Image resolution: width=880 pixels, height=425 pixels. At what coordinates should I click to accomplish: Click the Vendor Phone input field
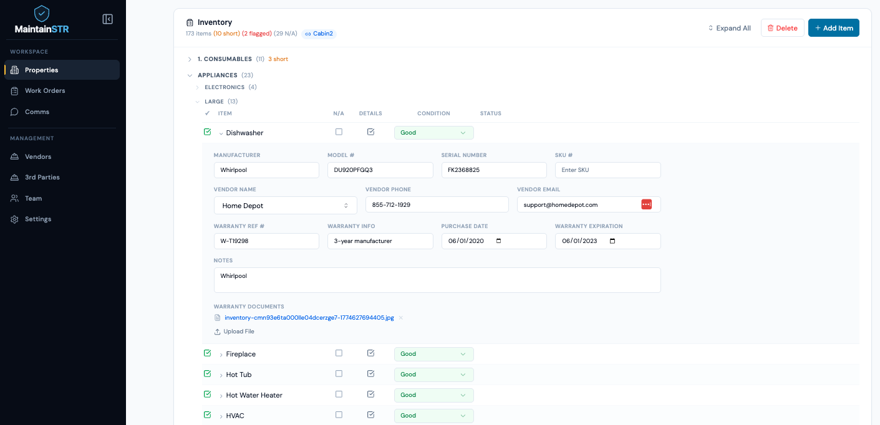click(437, 204)
